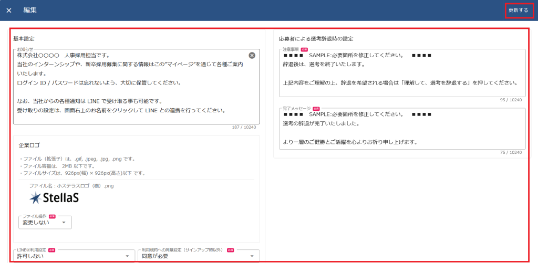Screen dimensions: 538x263
Task: Click the 必須 badge beside 注意事項
Action: (x=304, y=49)
